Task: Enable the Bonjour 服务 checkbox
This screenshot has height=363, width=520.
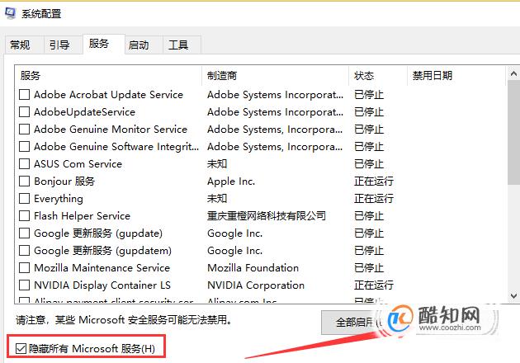Action: click(x=24, y=181)
